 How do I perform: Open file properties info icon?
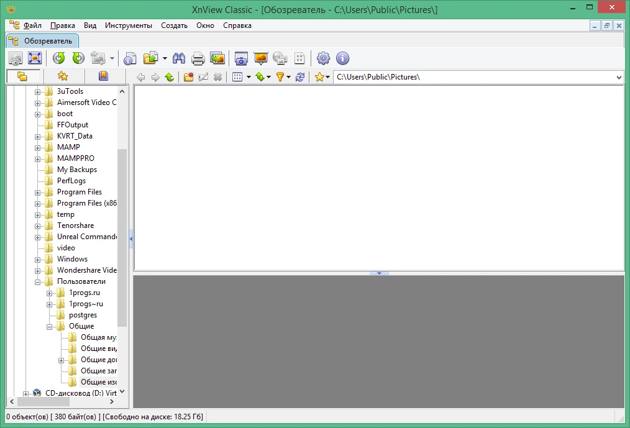130,58
